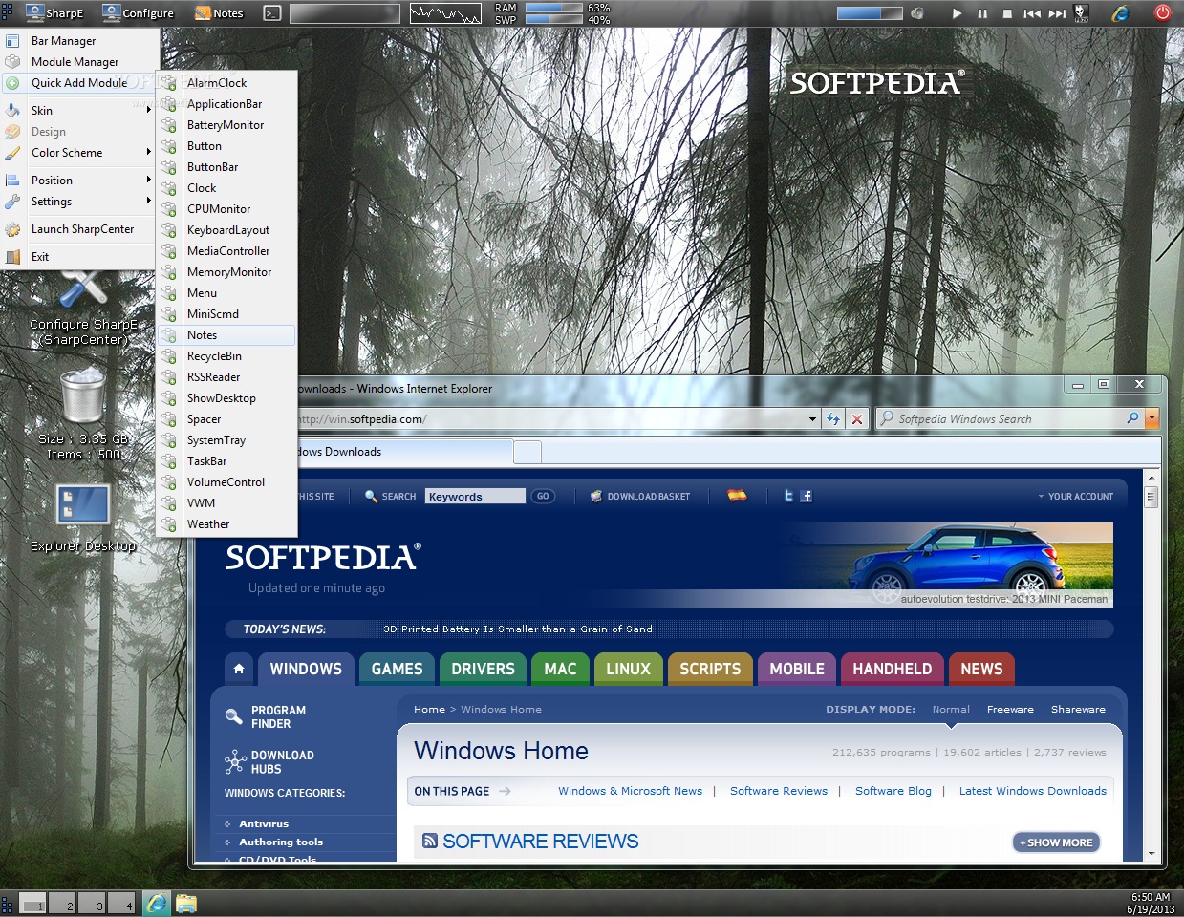The height and width of the screenshot is (917, 1184).
Task: Click the Show More button
Action: [1056, 842]
